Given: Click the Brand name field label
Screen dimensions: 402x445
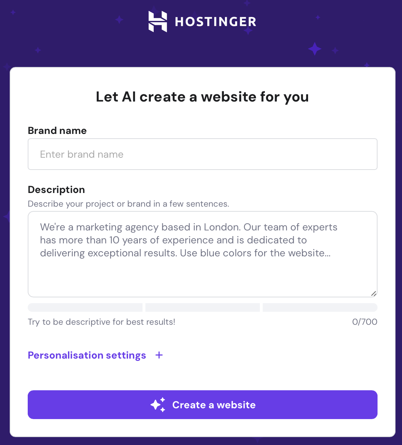Looking at the screenshot, I should tap(57, 130).
